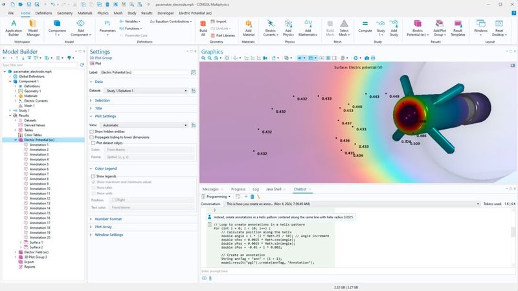Select Electric Currents node in the tree
The image size is (518, 291).
tap(36, 101)
